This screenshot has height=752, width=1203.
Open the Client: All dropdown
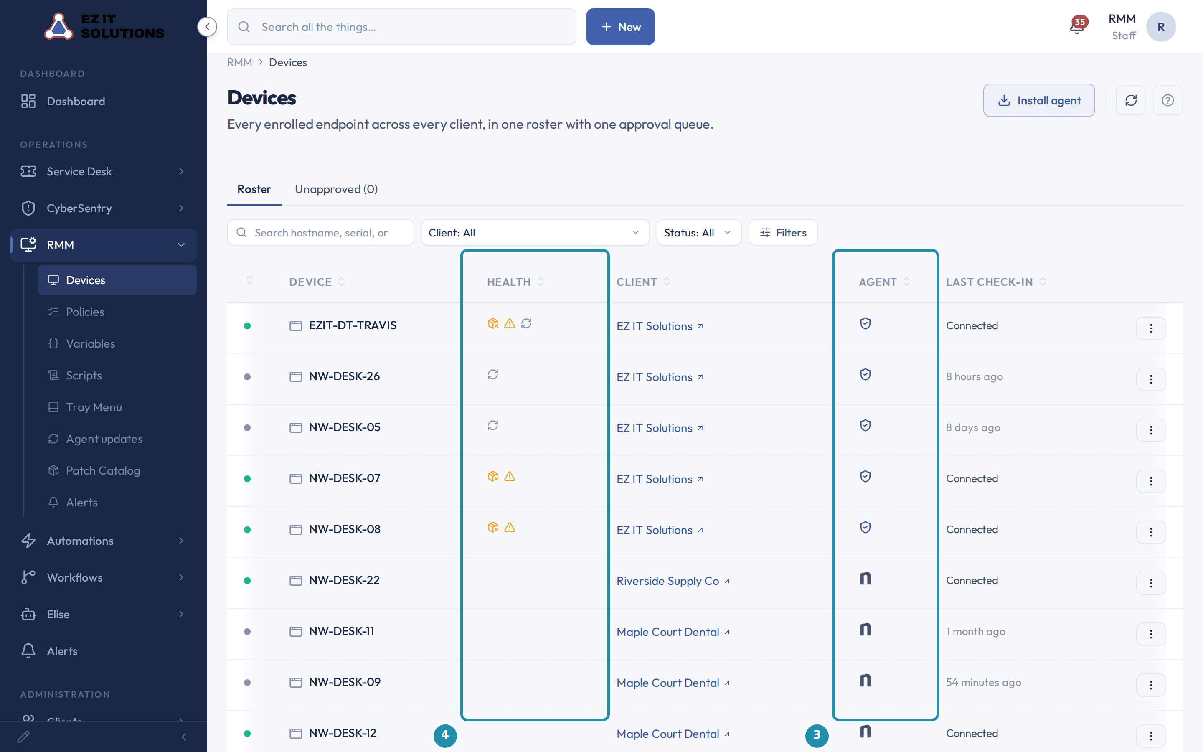[535, 233]
